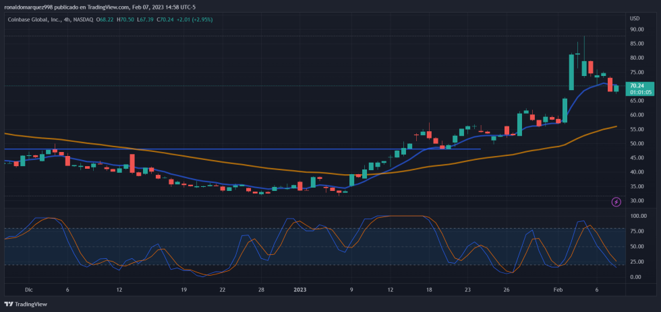Image resolution: width=661 pixels, height=312 pixels.
Task: Click the open value O68.22
Action: click(x=106, y=19)
